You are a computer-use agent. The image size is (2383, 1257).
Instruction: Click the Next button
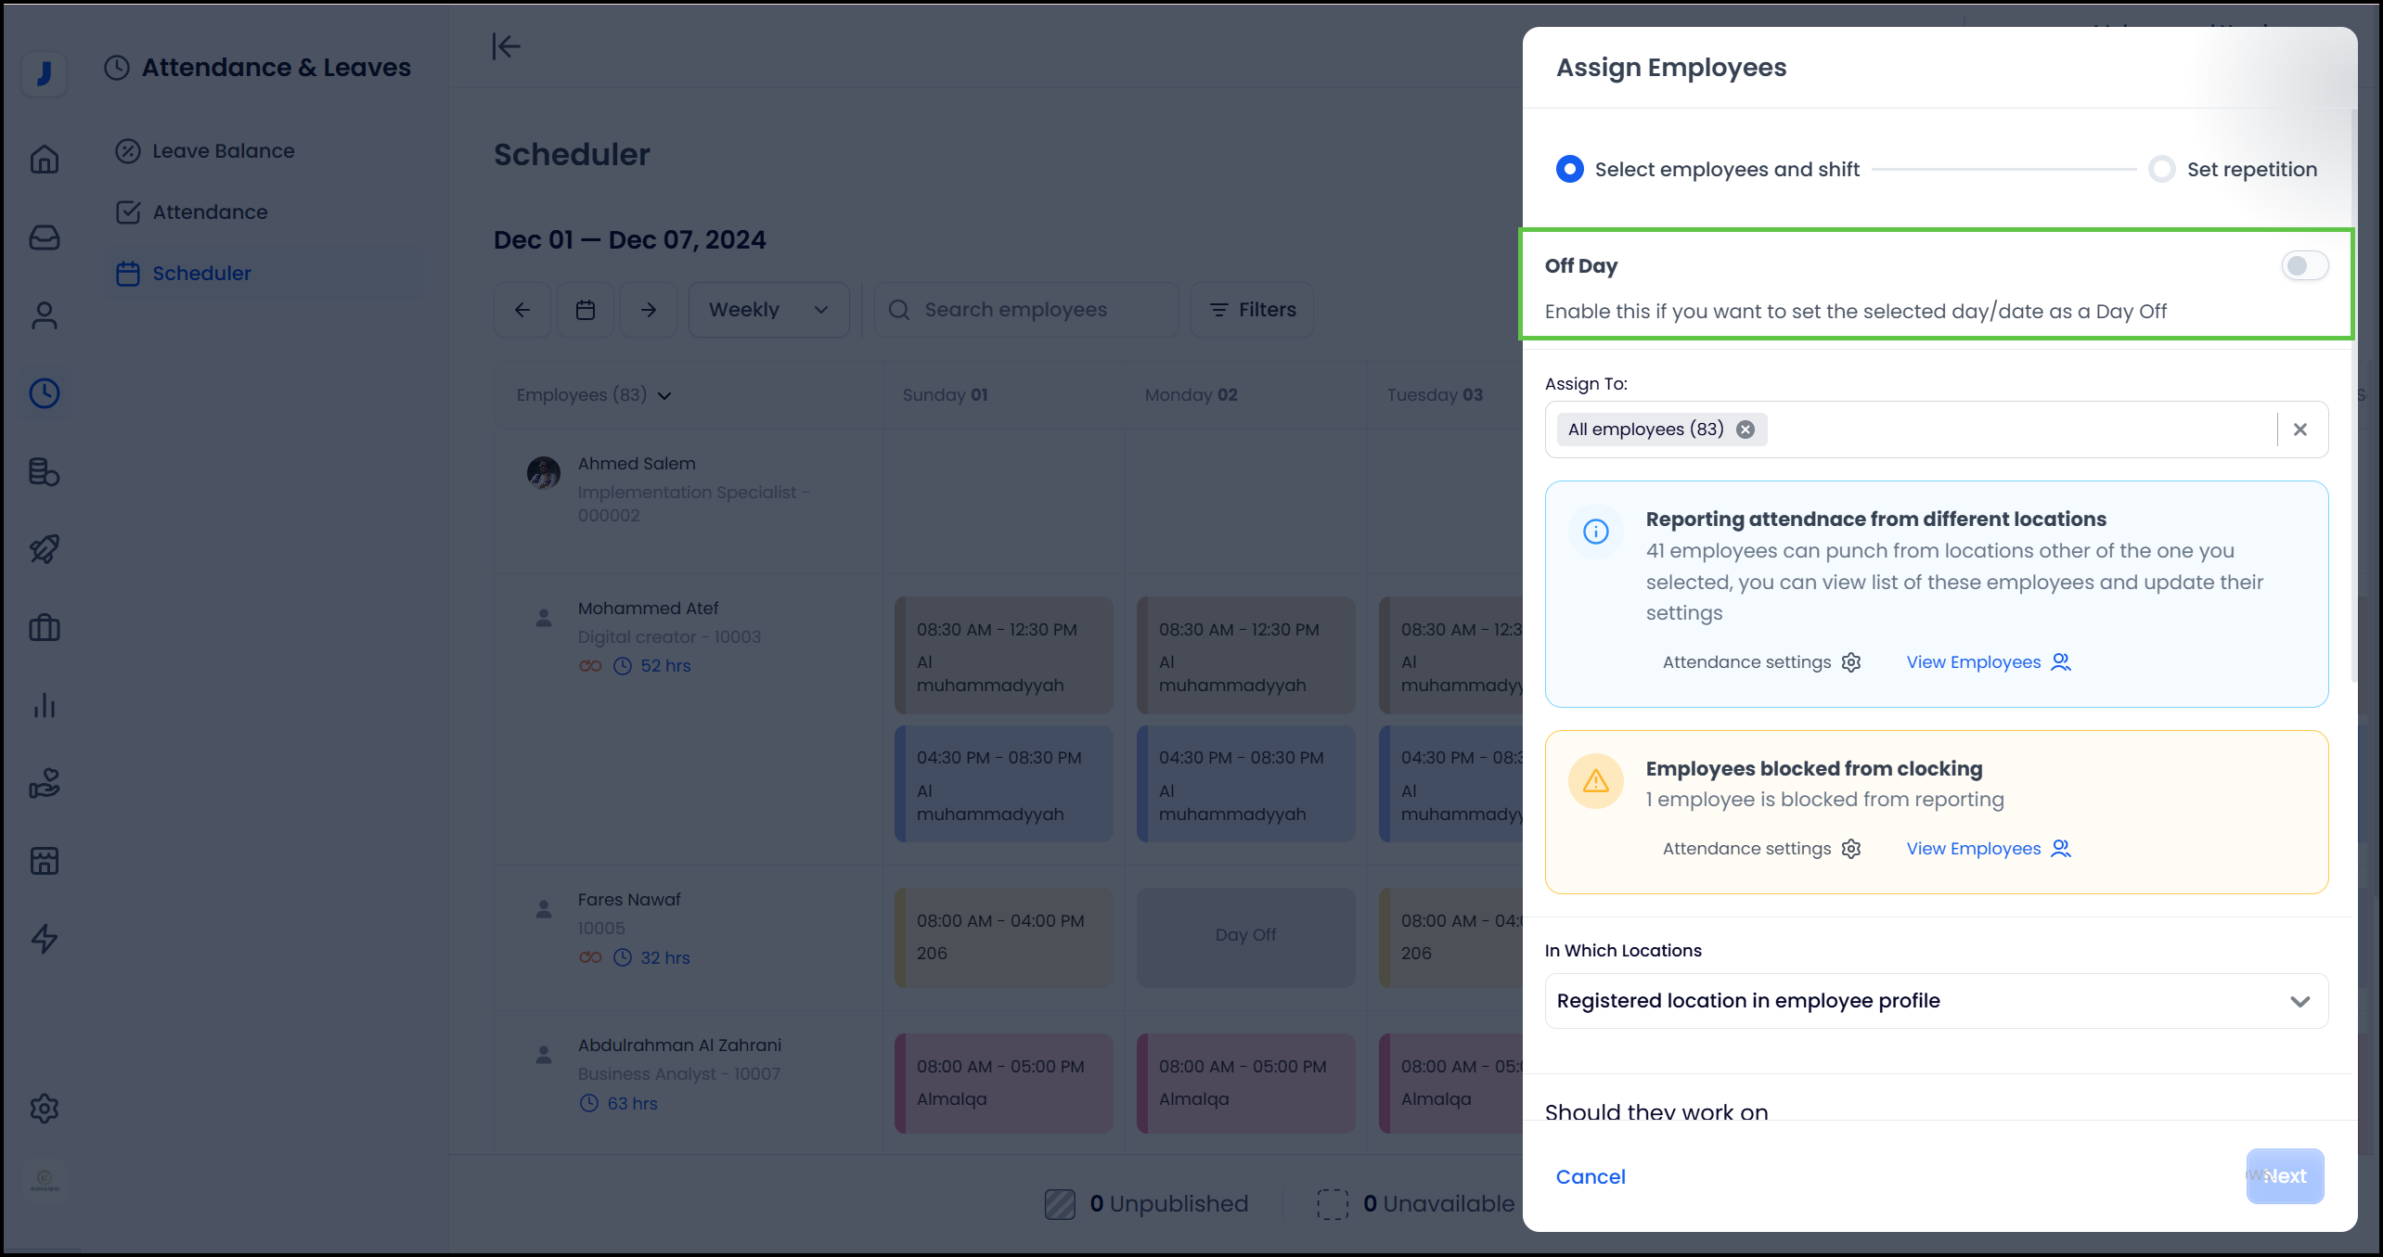[2284, 1176]
